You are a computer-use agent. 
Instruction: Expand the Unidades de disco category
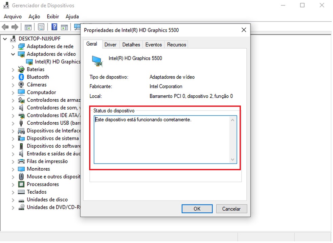pos(13,200)
